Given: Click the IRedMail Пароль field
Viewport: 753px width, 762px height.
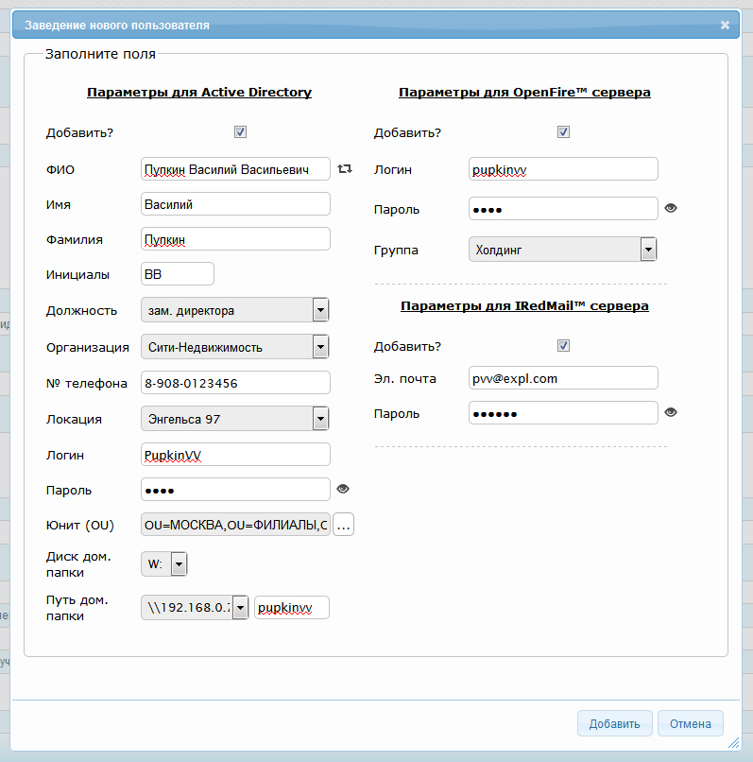Looking at the screenshot, I should (563, 413).
